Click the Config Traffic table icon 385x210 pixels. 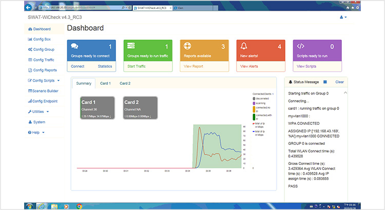30,60
